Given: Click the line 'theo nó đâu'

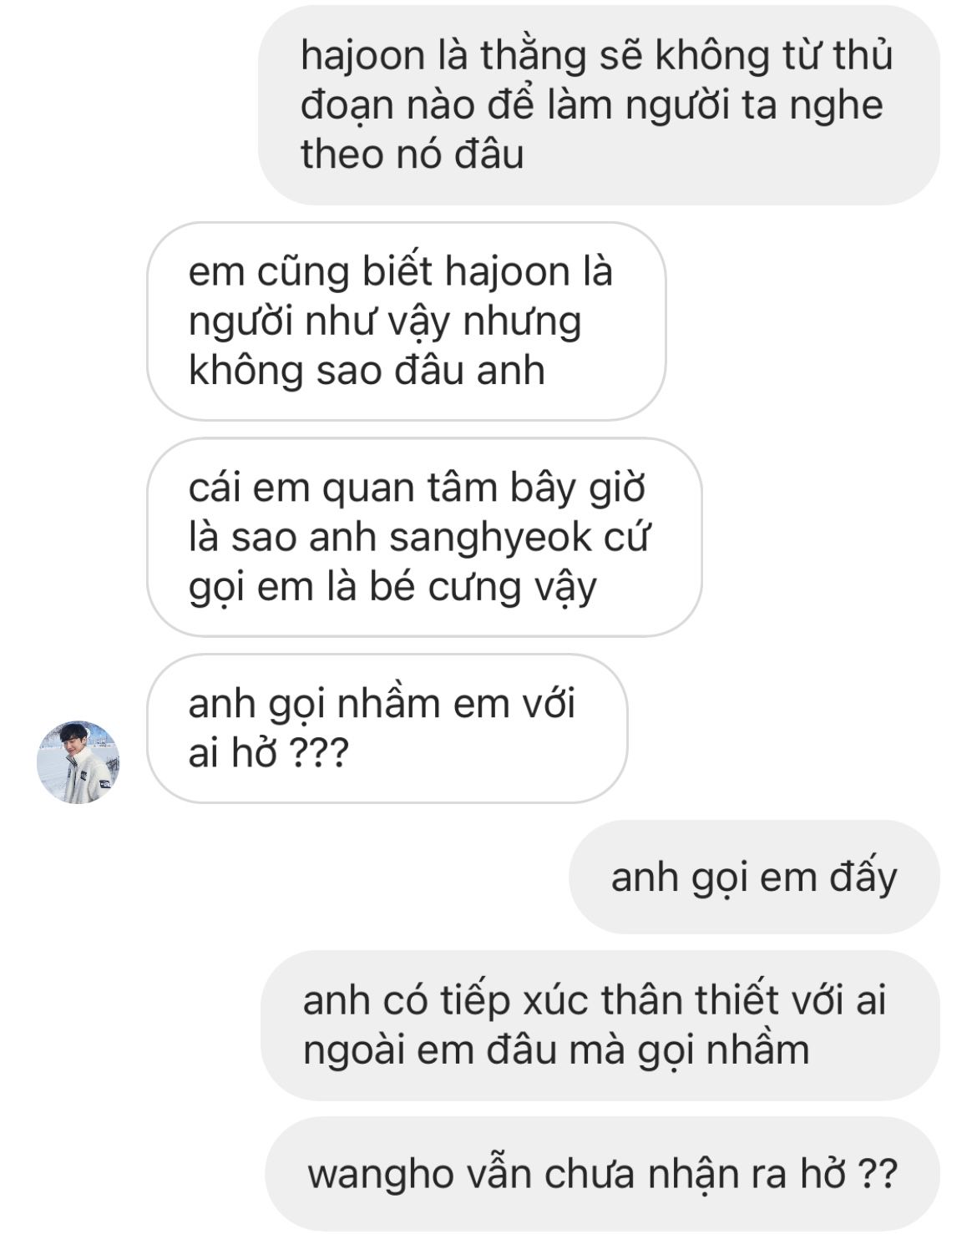Looking at the screenshot, I should click(413, 155).
